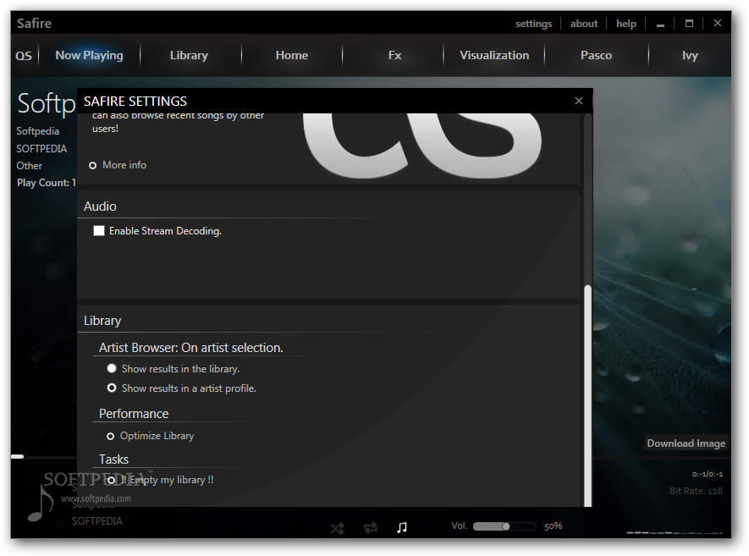Screen dimensions: 749x556
Task: Click the song progress bar handle
Action: (x=17, y=457)
